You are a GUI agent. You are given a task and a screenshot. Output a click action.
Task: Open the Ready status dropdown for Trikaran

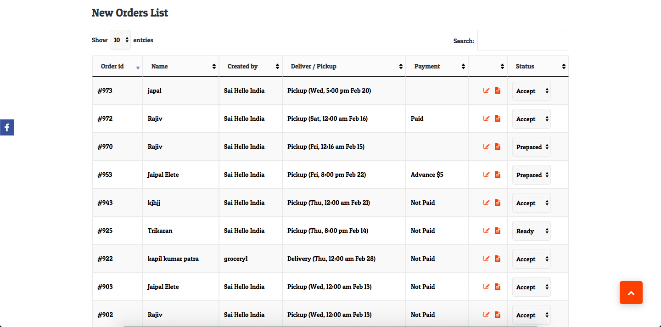pyautogui.click(x=531, y=231)
